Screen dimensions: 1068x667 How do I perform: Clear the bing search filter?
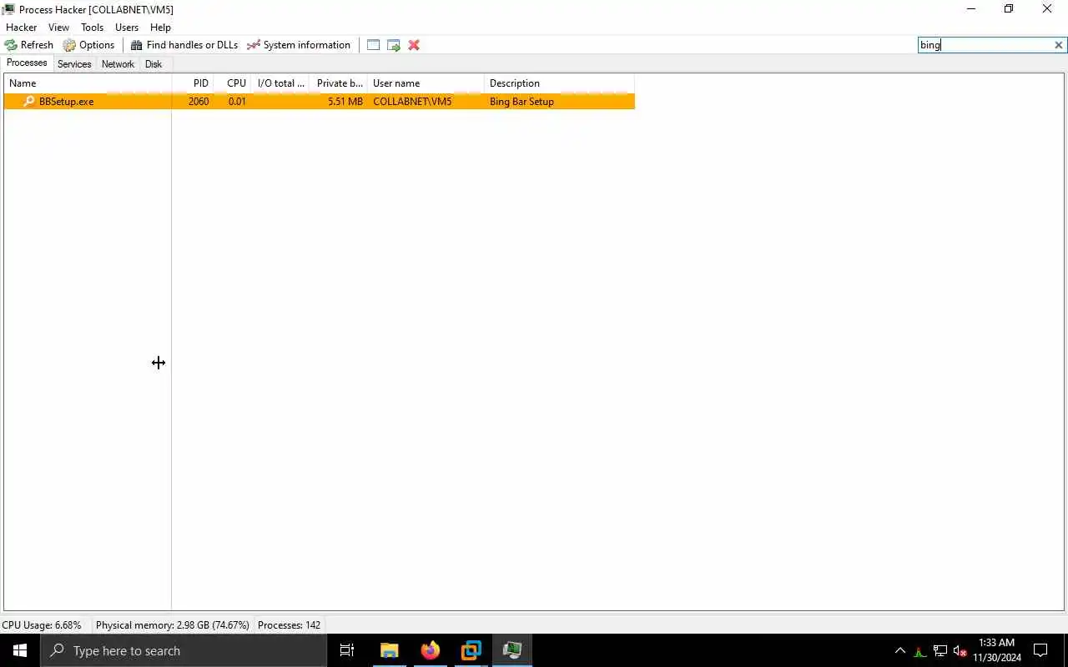coord(1058,45)
